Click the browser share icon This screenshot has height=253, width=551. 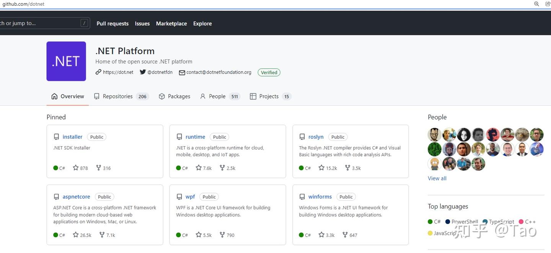(547, 4)
